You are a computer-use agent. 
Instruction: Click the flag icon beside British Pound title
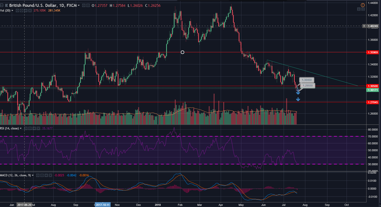point(7,5)
